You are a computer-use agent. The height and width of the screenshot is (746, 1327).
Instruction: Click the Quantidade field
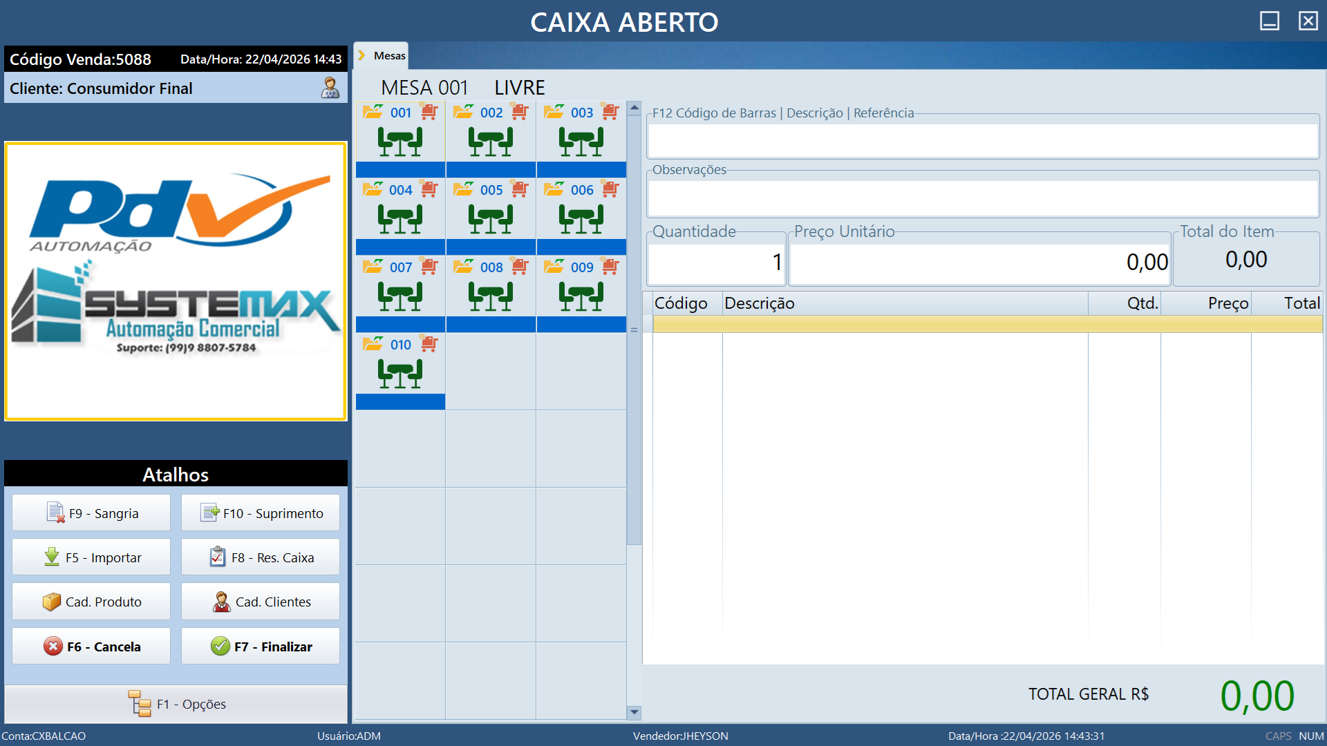tap(717, 263)
